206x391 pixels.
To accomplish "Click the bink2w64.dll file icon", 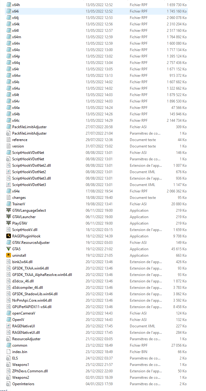I will [x=9, y=262].
